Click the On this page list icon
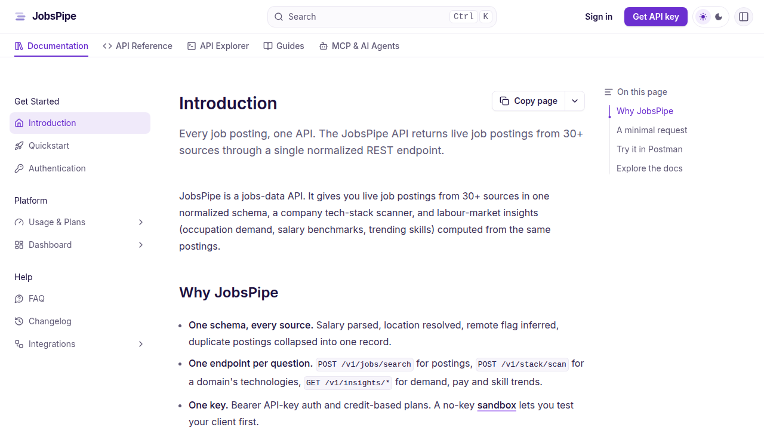This screenshot has width=764, height=430. (608, 92)
